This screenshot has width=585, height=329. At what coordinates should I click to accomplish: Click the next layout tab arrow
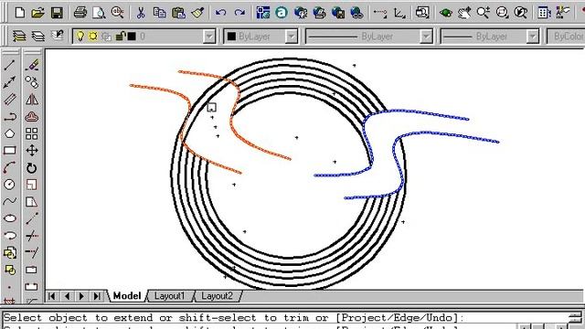81,296
